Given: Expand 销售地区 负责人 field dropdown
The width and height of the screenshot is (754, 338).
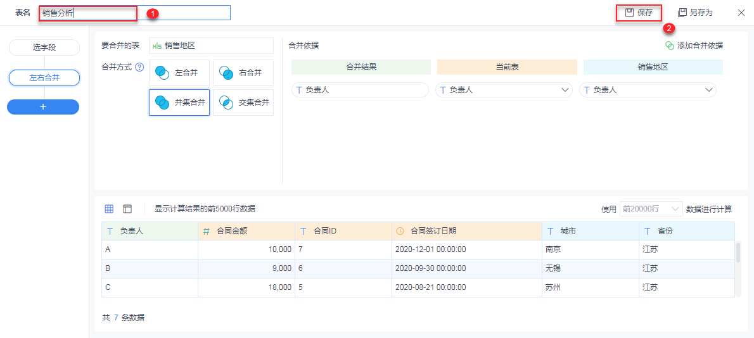Looking at the screenshot, I should pos(710,91).
